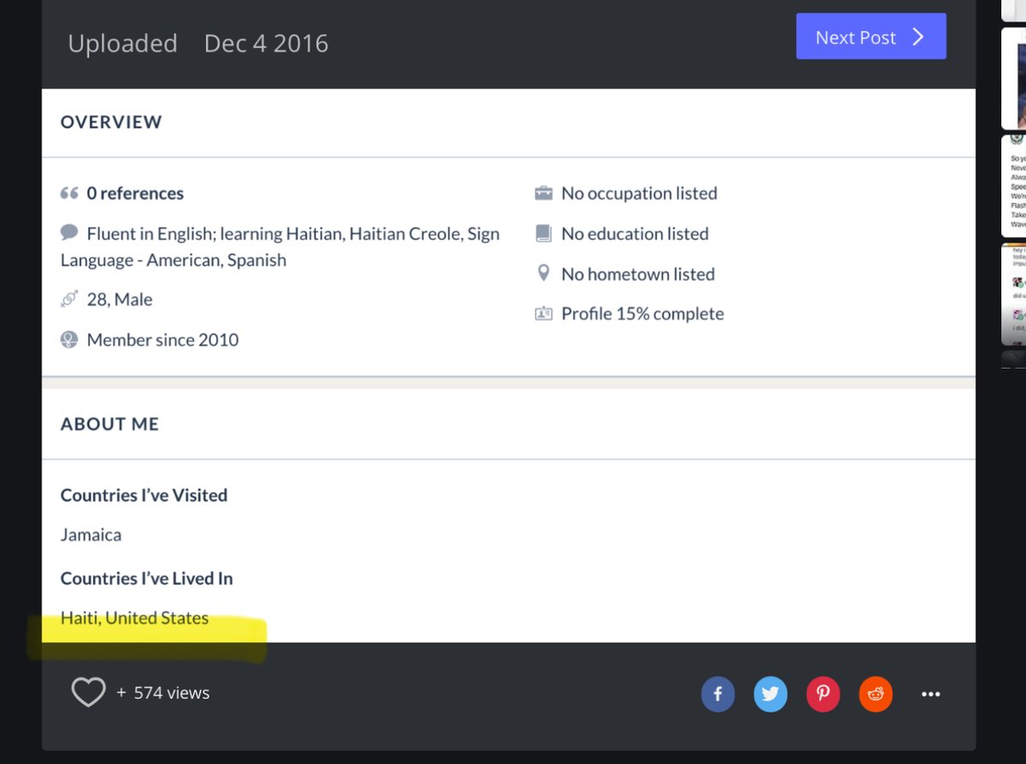Open the text post thumbnail in sidebar
This screenshot has height=764, width=1026.
coord(1014,185)
